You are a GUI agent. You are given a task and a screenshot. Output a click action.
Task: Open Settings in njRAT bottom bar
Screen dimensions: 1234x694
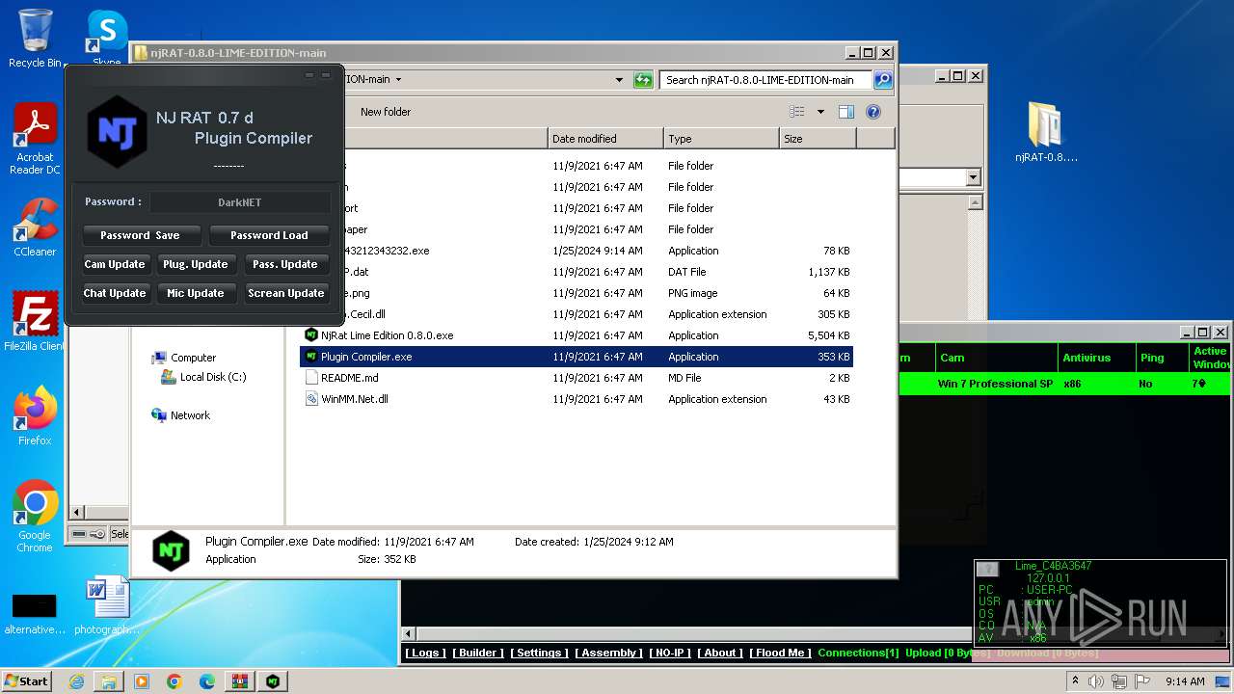point(539,653)
